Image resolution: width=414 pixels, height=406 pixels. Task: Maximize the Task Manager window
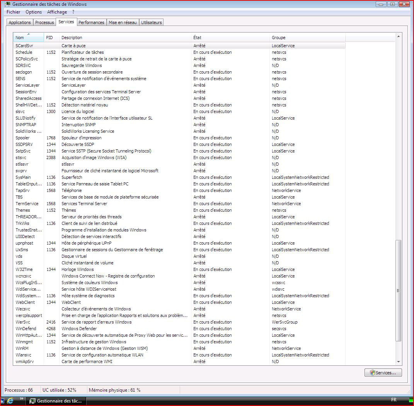coord(392,4)
